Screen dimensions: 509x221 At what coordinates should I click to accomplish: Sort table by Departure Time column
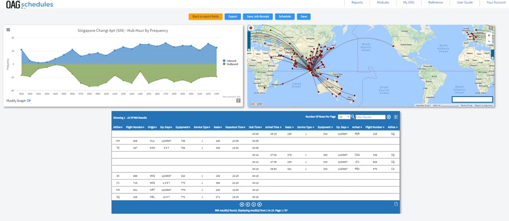coord(235,128)
